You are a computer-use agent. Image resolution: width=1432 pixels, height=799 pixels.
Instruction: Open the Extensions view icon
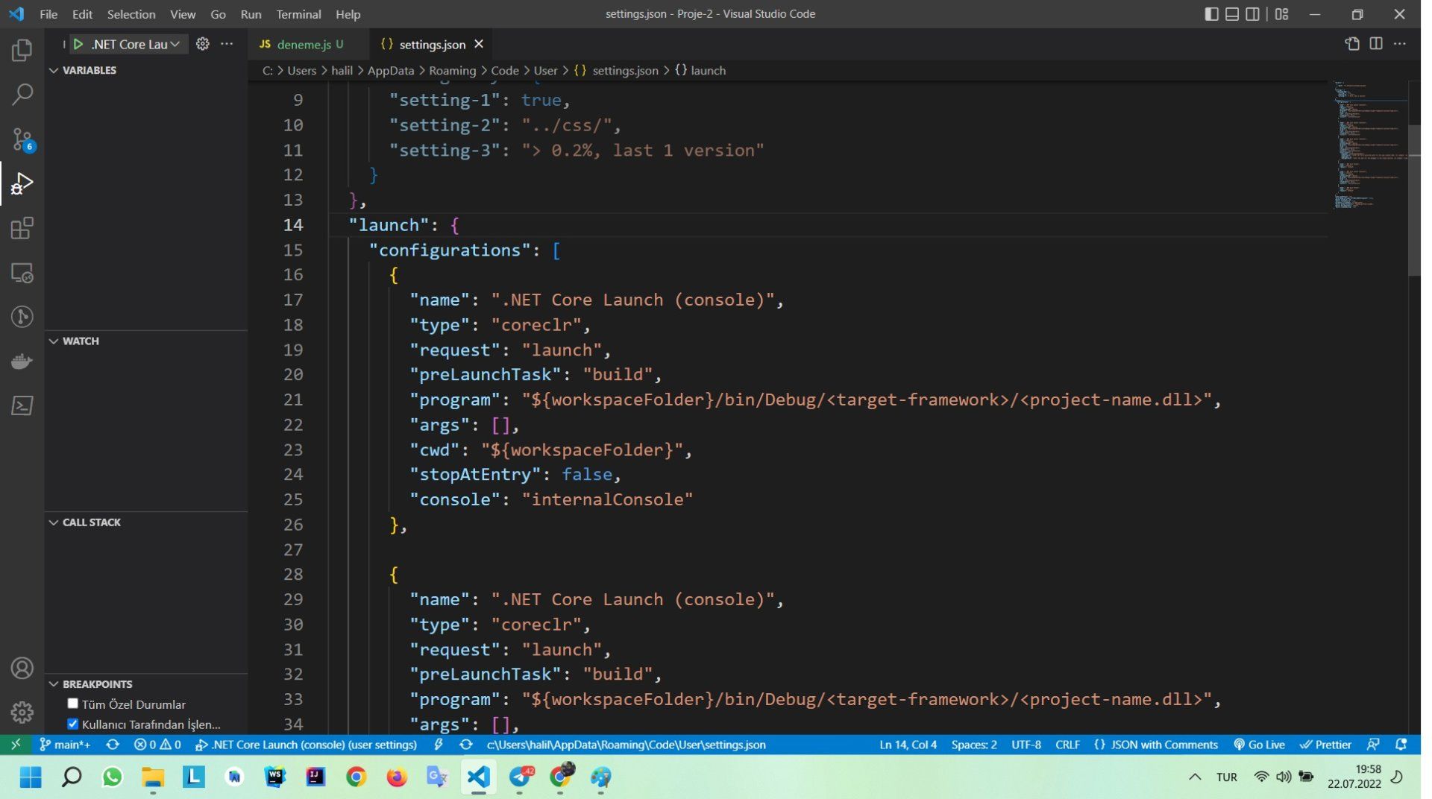coord(22,228)
